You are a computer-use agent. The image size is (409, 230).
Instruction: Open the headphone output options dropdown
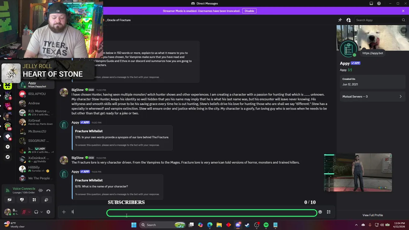[41, 212]
